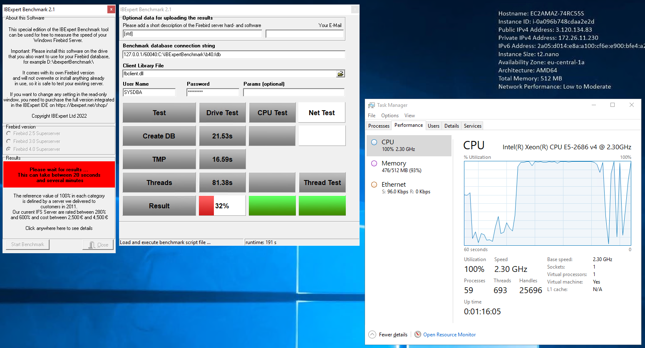Switch to the Details tab
The height and width of the screenshot is (348, 645).
451,126
